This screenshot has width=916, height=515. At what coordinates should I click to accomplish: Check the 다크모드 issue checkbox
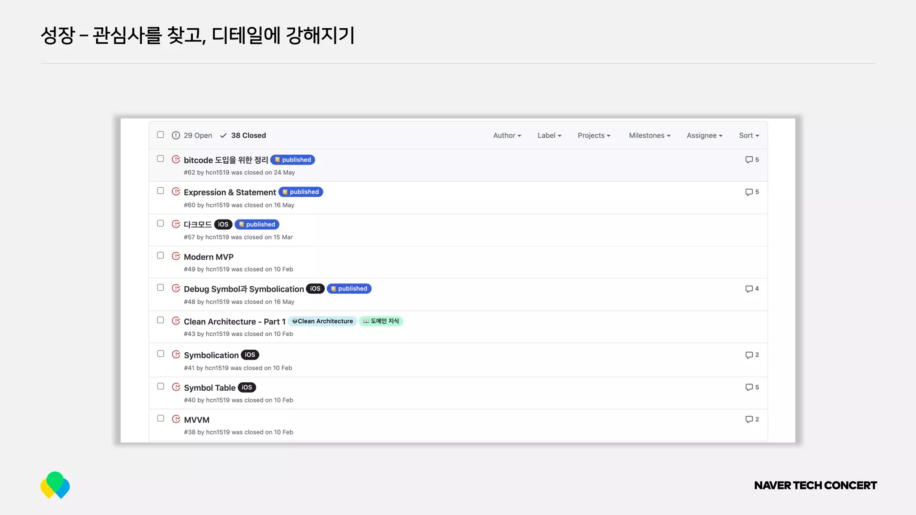pyautogui.click(x=161, y=224)
